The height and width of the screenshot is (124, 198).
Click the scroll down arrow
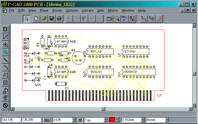point(194,105)
